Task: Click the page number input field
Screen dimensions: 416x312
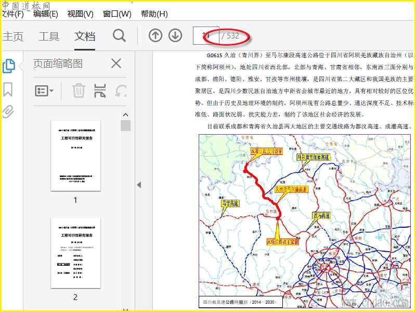Action: (206, 35)
